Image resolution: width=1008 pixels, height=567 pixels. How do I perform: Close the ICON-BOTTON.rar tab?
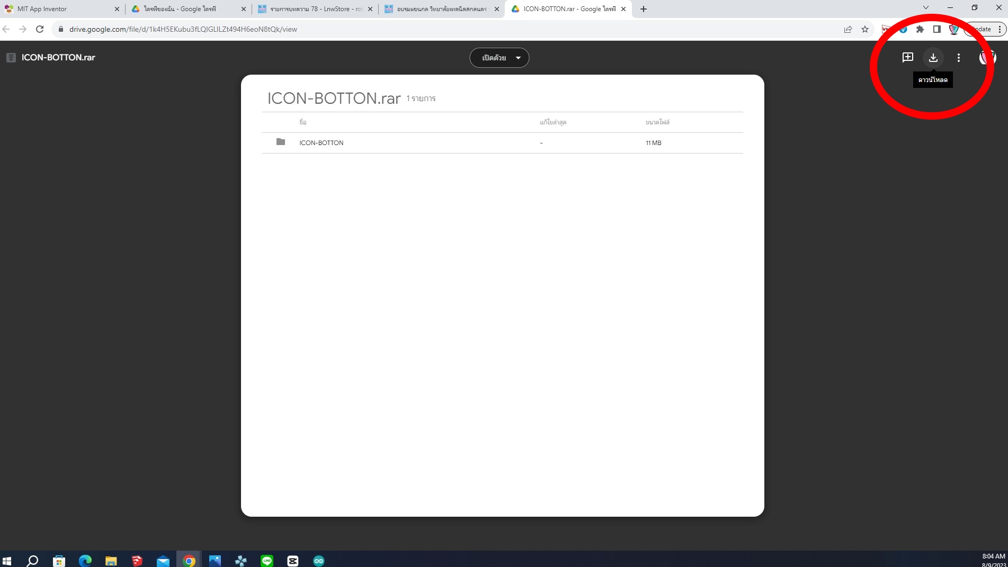coord(623,9)
